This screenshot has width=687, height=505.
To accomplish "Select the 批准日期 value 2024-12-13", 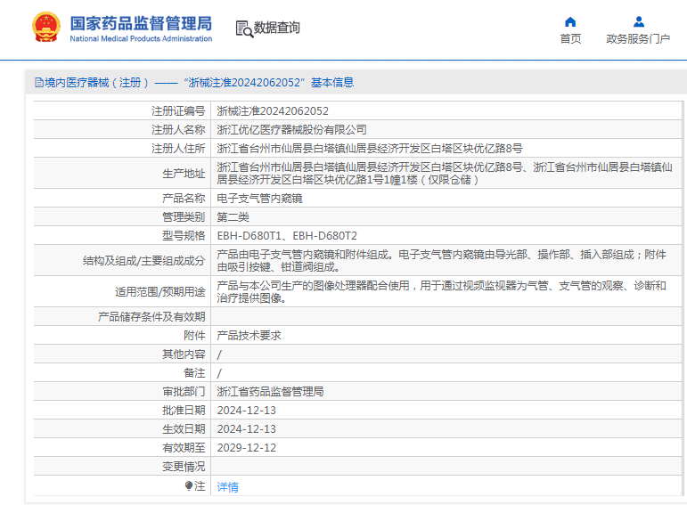I will click(247, 411).
